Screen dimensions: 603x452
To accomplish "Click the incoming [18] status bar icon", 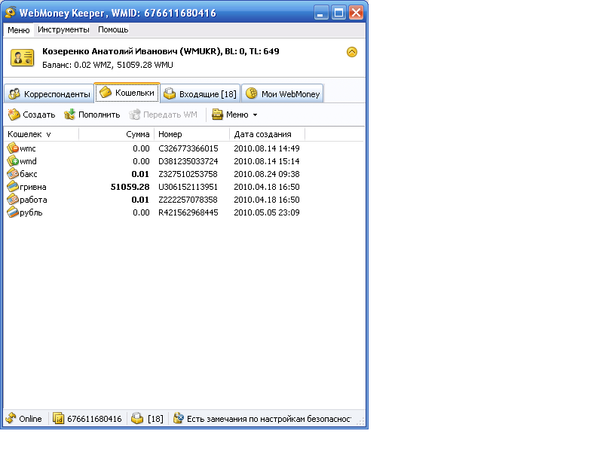I will [137, 419].
